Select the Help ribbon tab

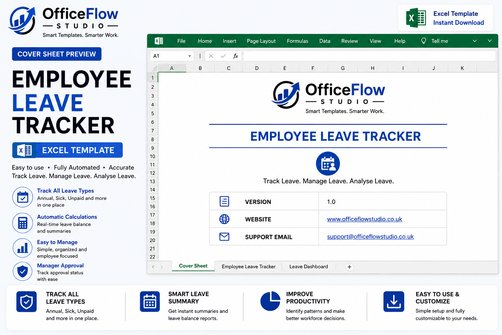(400, 41)
